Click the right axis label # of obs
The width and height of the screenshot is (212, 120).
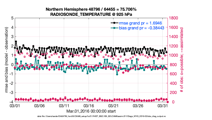click(x=182, y=60)
